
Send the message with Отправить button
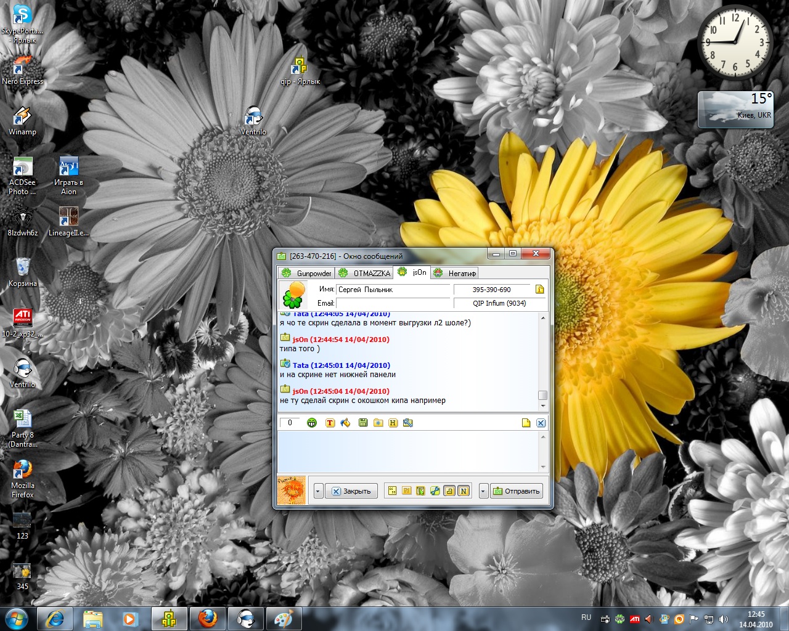pos(517,491)
